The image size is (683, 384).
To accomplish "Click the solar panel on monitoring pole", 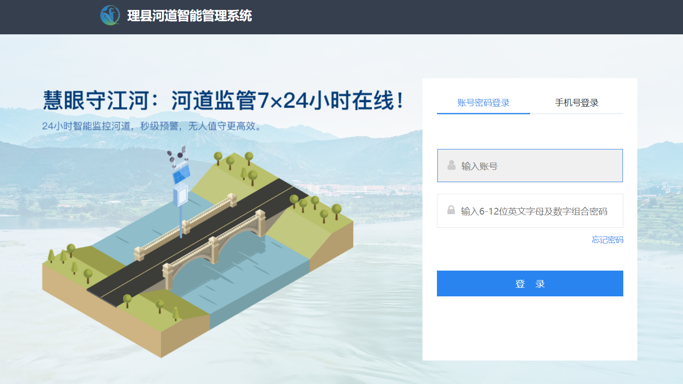I will click(x=181, y=174).
